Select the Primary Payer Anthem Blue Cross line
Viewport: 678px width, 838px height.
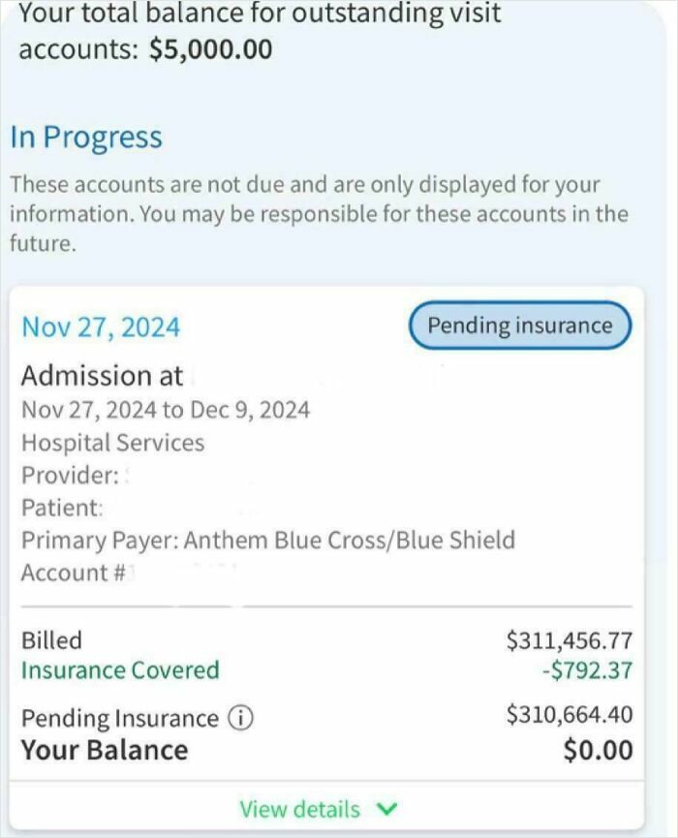tap(267, 539)
